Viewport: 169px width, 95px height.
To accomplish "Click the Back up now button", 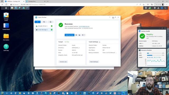I will 69,35.
